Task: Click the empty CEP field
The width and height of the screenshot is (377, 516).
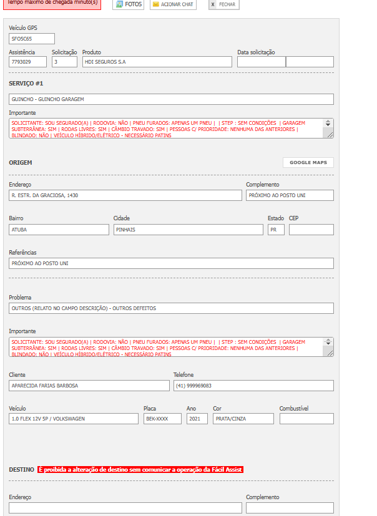Action: pos(311,230)
